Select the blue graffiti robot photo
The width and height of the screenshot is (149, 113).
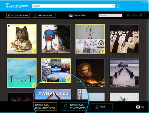click(x=56, y=39)
